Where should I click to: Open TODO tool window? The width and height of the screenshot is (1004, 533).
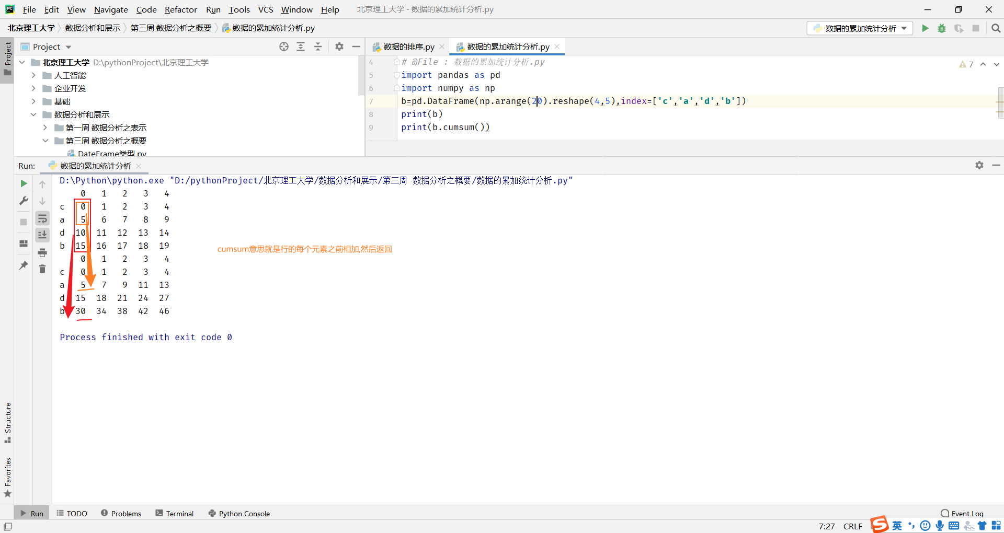[72, 513]
